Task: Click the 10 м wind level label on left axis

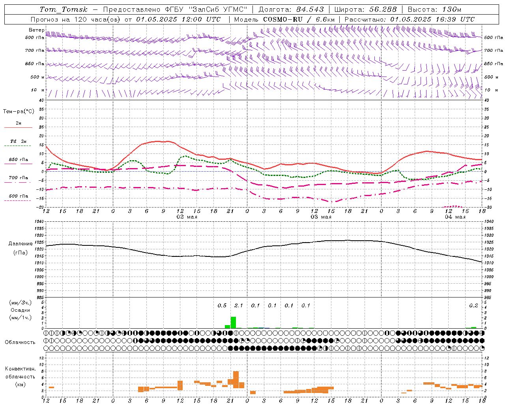Action: pos(37,90)
